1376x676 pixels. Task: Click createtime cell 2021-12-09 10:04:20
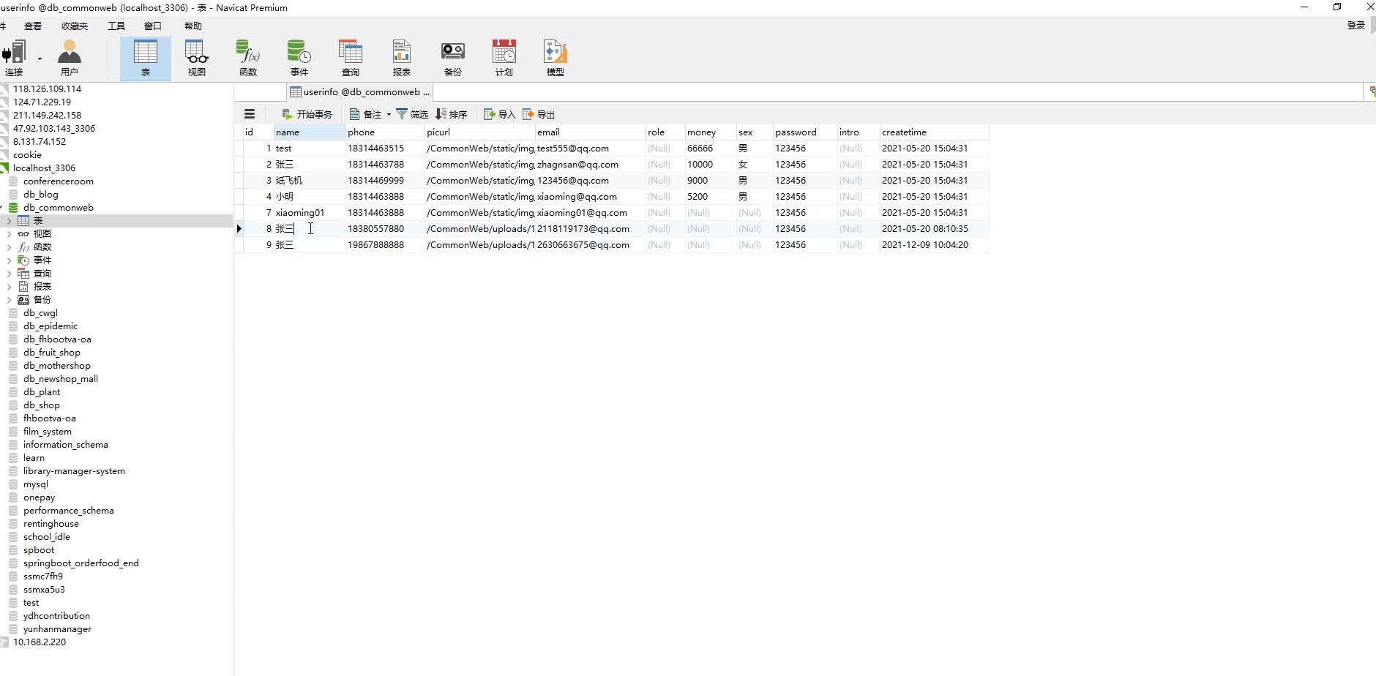[x=934, y=245]
